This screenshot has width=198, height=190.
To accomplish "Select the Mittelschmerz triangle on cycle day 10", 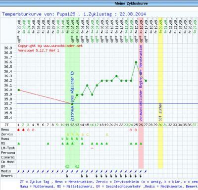I will pos(62,143).
